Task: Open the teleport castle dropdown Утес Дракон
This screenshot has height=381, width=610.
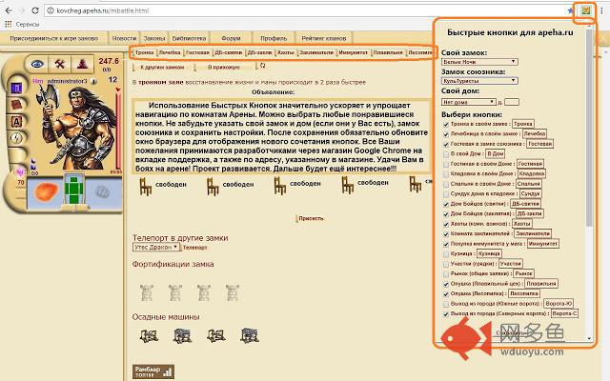Action: [155, 247]
